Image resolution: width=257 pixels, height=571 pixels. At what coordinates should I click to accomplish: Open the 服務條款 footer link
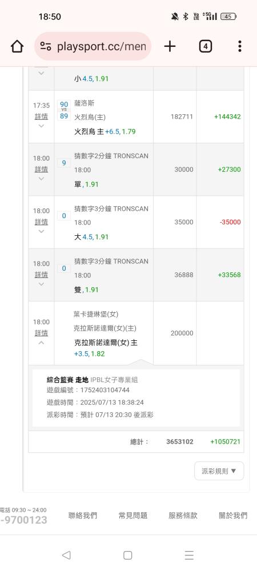click(183, 515)
